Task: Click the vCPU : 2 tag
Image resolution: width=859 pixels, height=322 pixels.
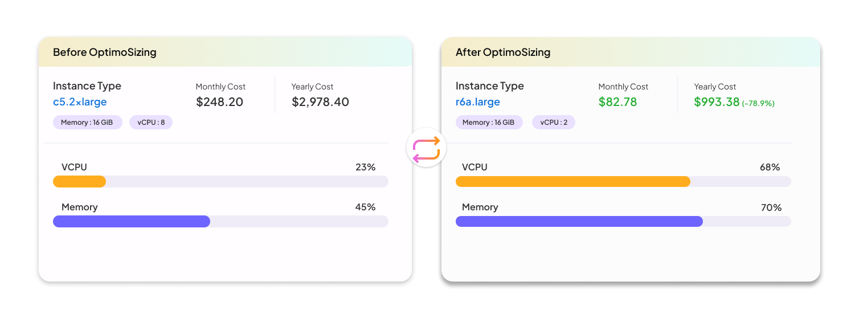Action: click(553, 123)
